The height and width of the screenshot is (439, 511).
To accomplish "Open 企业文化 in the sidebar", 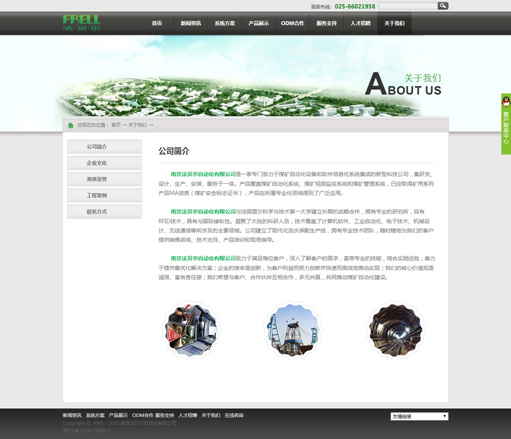I will click(104, 163).
